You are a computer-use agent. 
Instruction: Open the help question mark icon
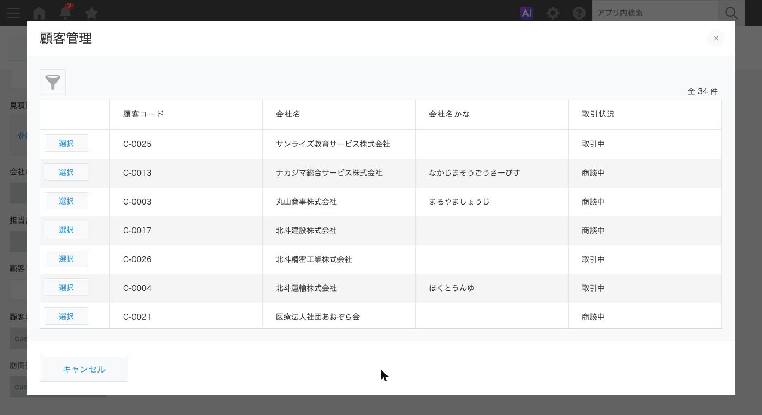coord(579,13)
